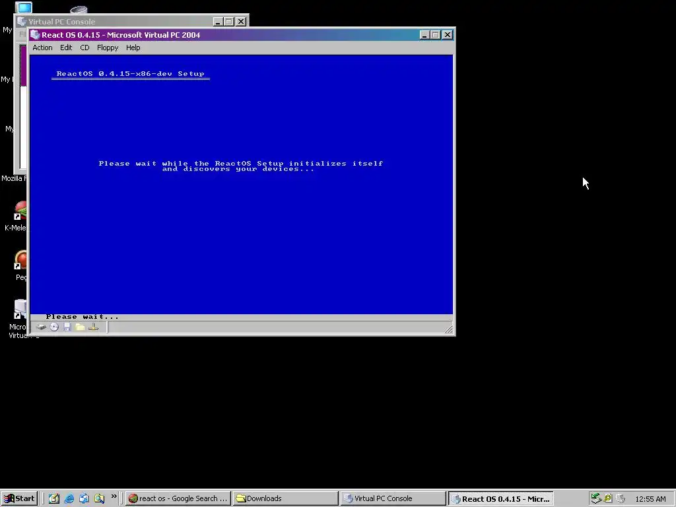Viewport: 676px width, 507px height.
Task: Maximize the React OS Virtual PC window
Action: point(436,35)
